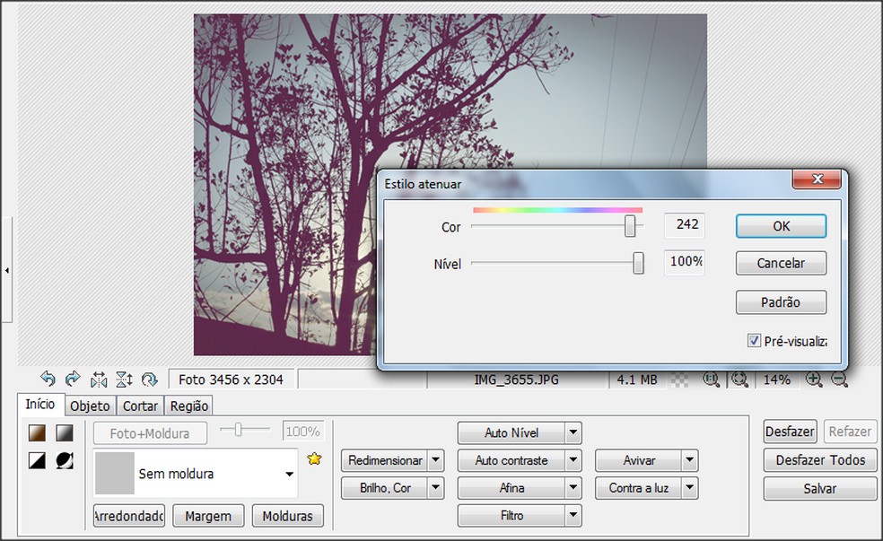
Task: Open the arbitrary rotation tool icon
Action: click(x=149, y=380)
